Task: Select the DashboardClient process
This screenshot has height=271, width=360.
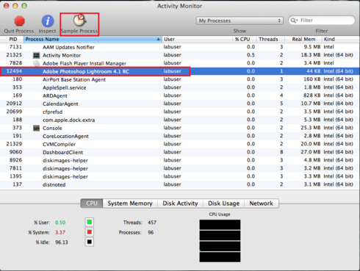Action: [180, 152]
